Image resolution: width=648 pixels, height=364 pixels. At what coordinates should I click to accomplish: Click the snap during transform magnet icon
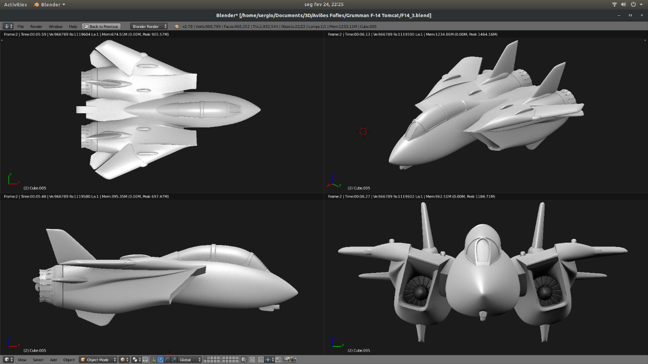click(x=260, y=360)
